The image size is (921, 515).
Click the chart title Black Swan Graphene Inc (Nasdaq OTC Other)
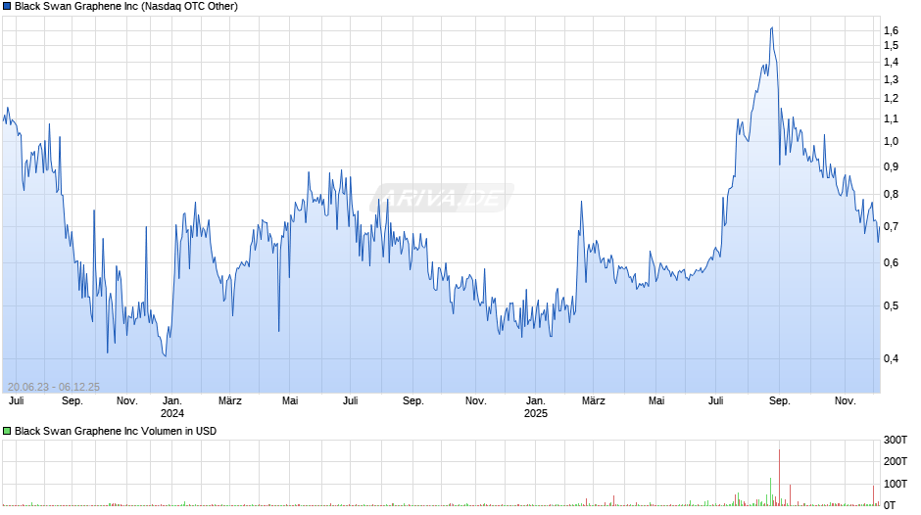click(126, 7)
